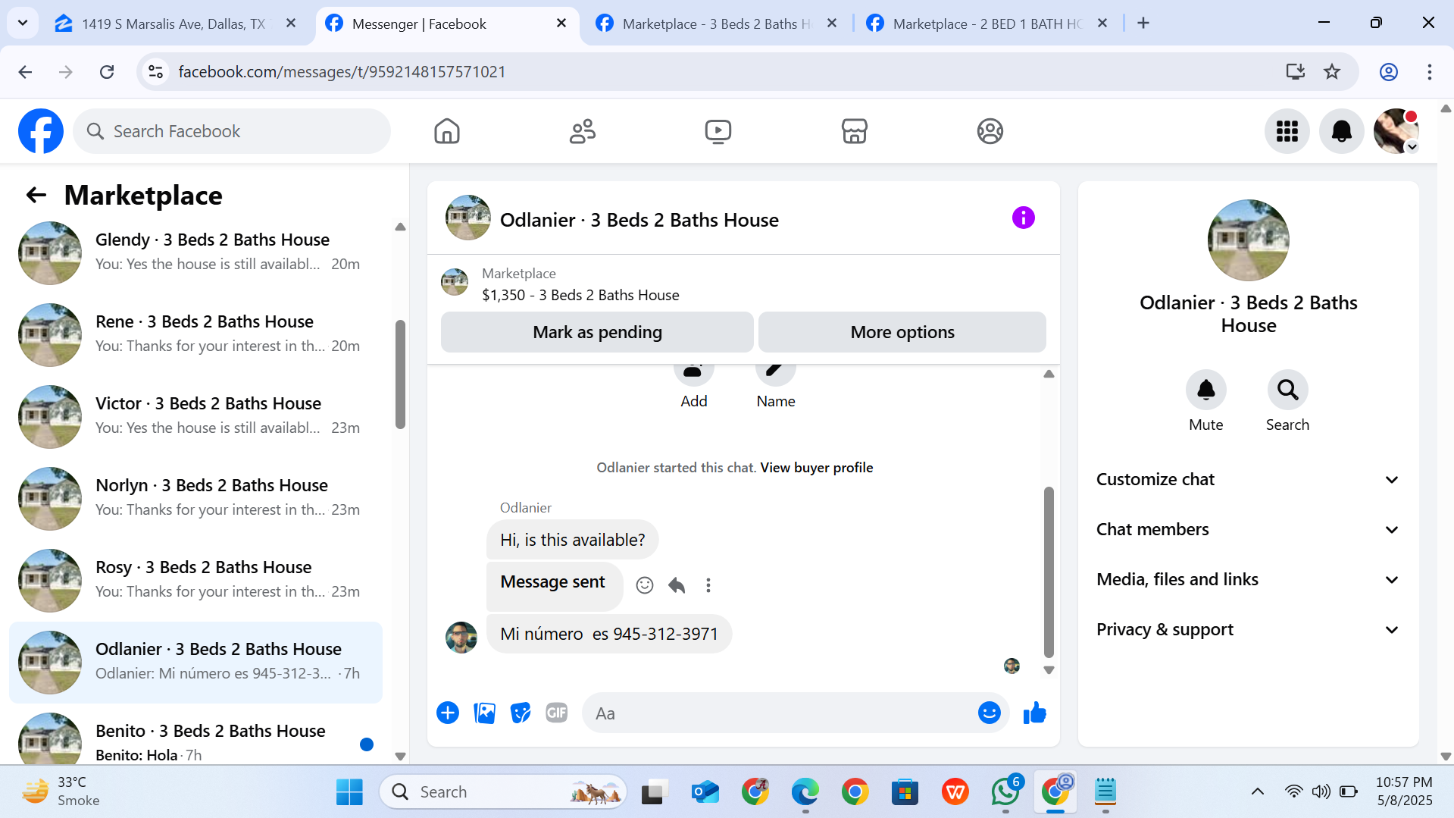Screen dimensions: 1454x818
Task: Mute this conversation with the bell icon
Action: [x=1205, y=390]
